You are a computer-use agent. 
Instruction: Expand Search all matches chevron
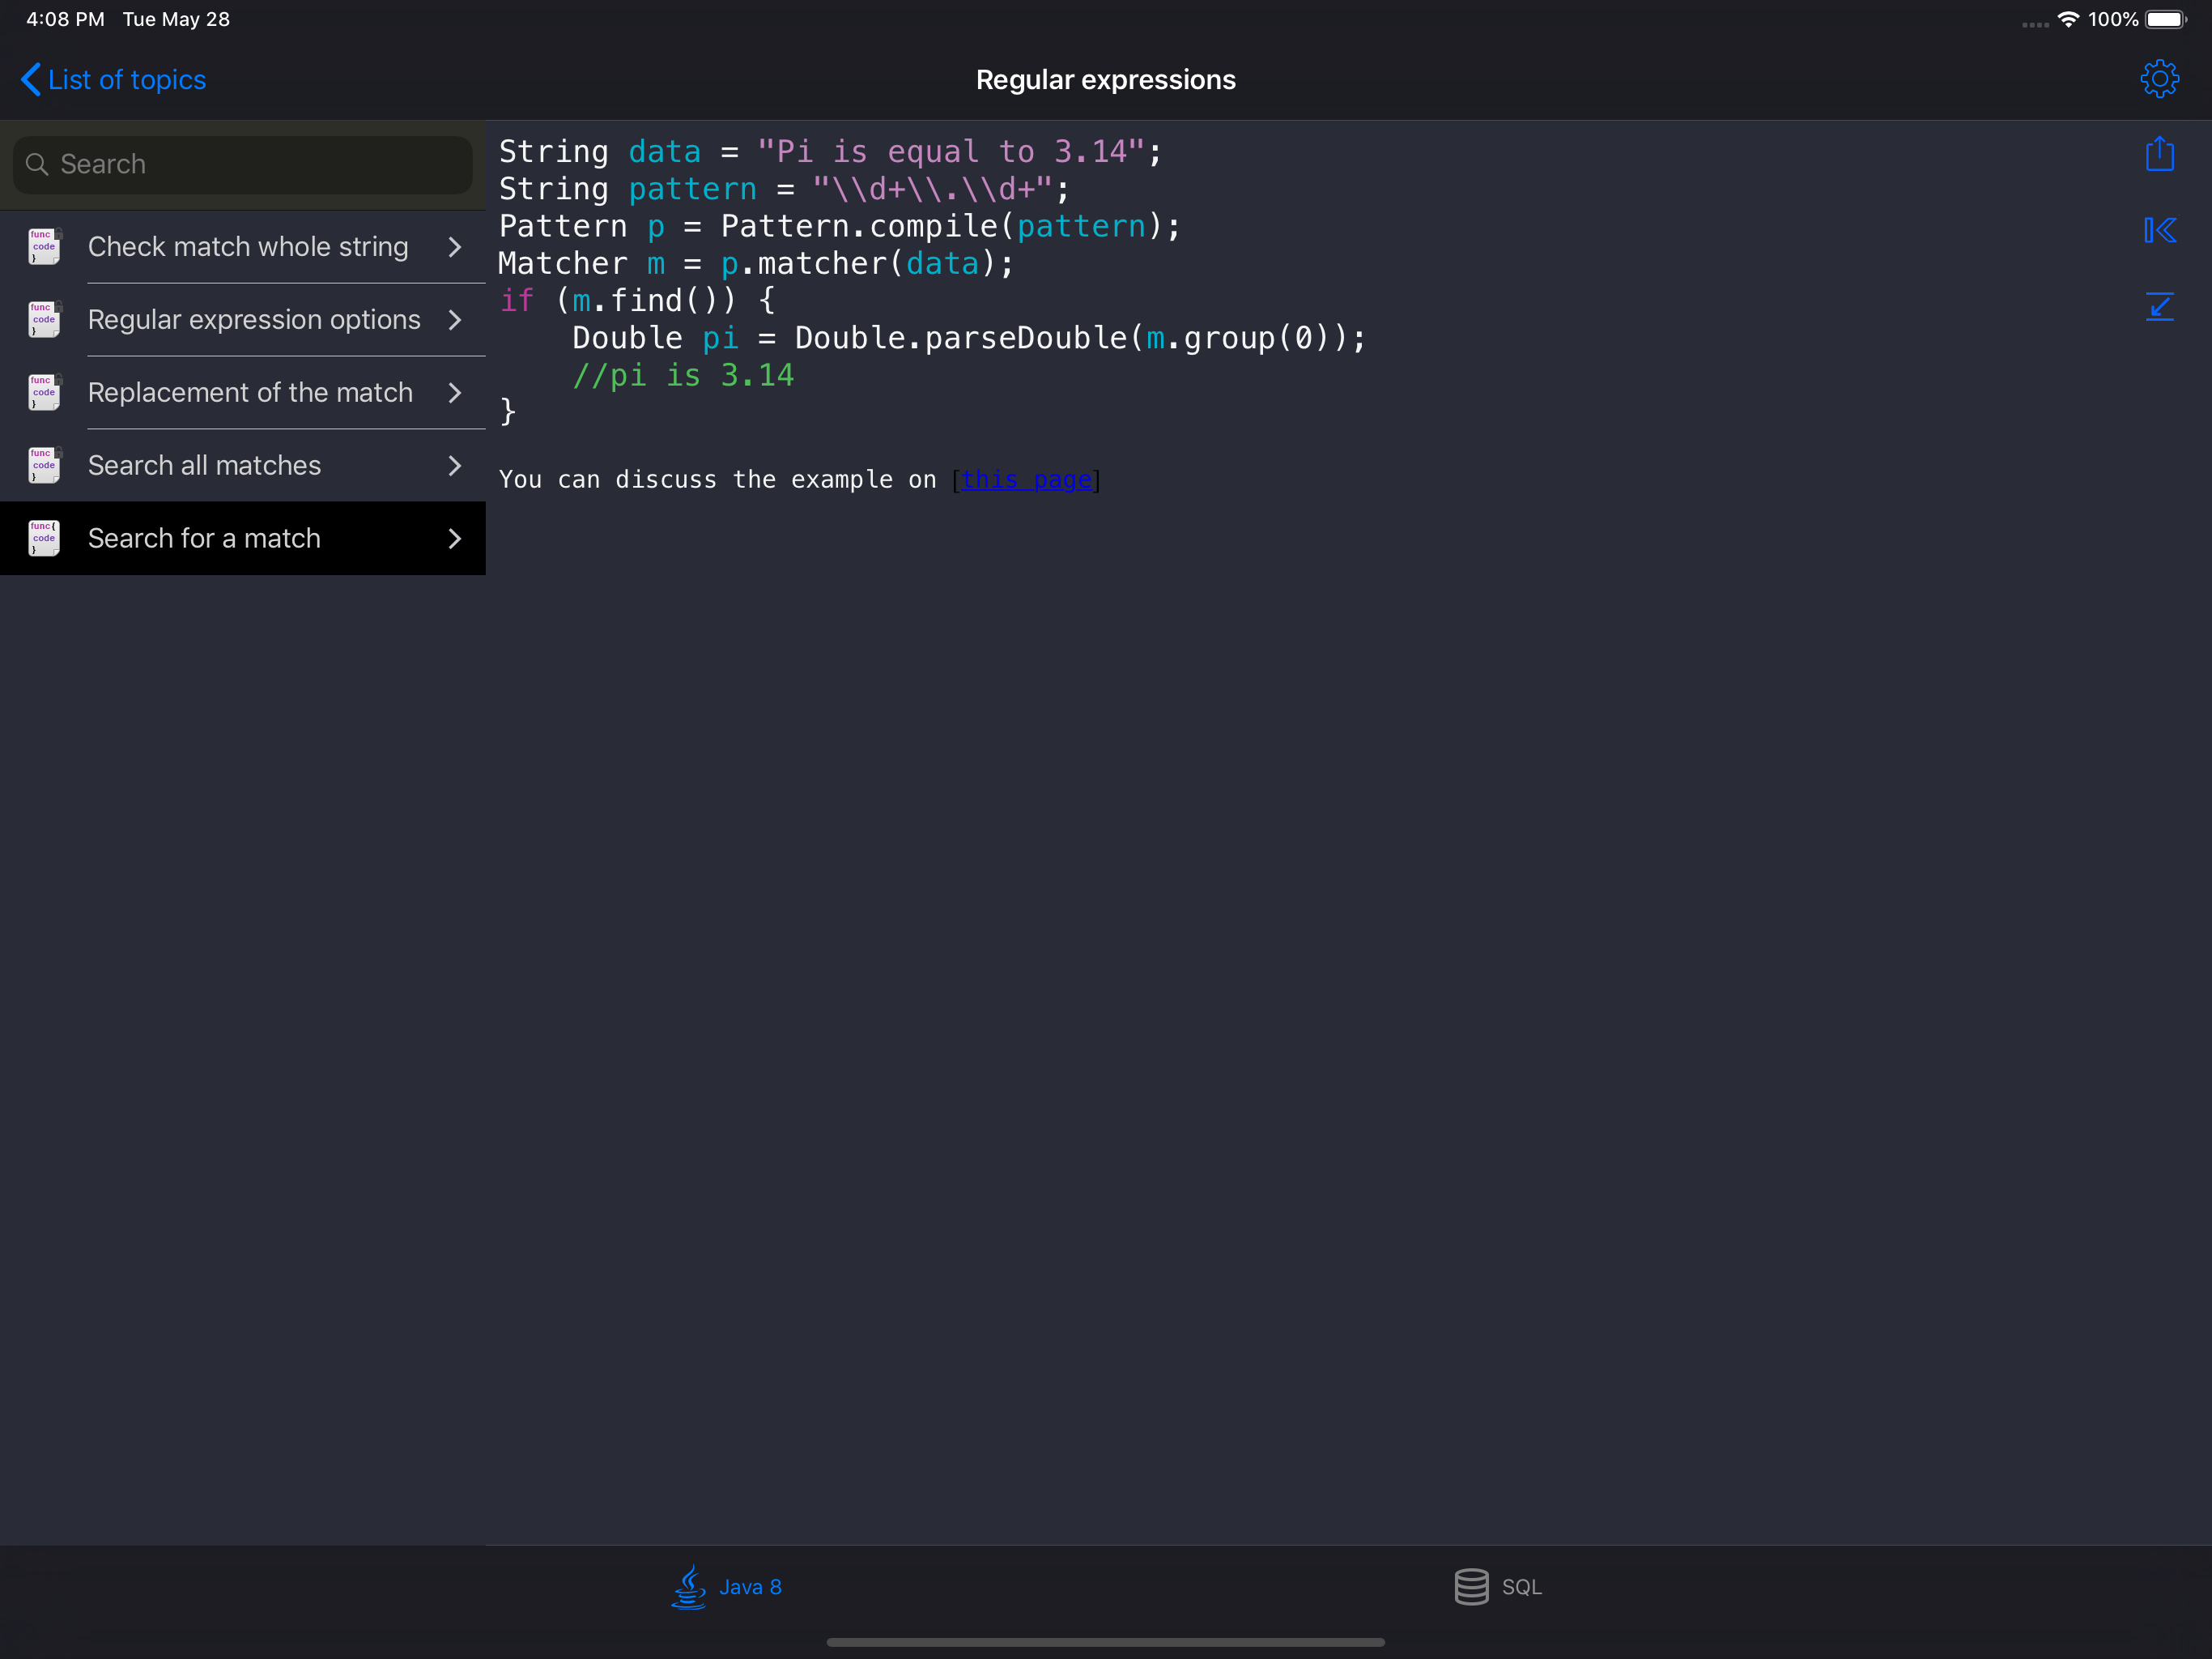pos(455,465)
